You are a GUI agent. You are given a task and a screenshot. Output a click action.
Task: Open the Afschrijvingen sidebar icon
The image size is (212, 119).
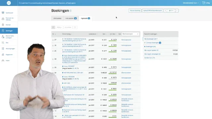coord(3,49)
